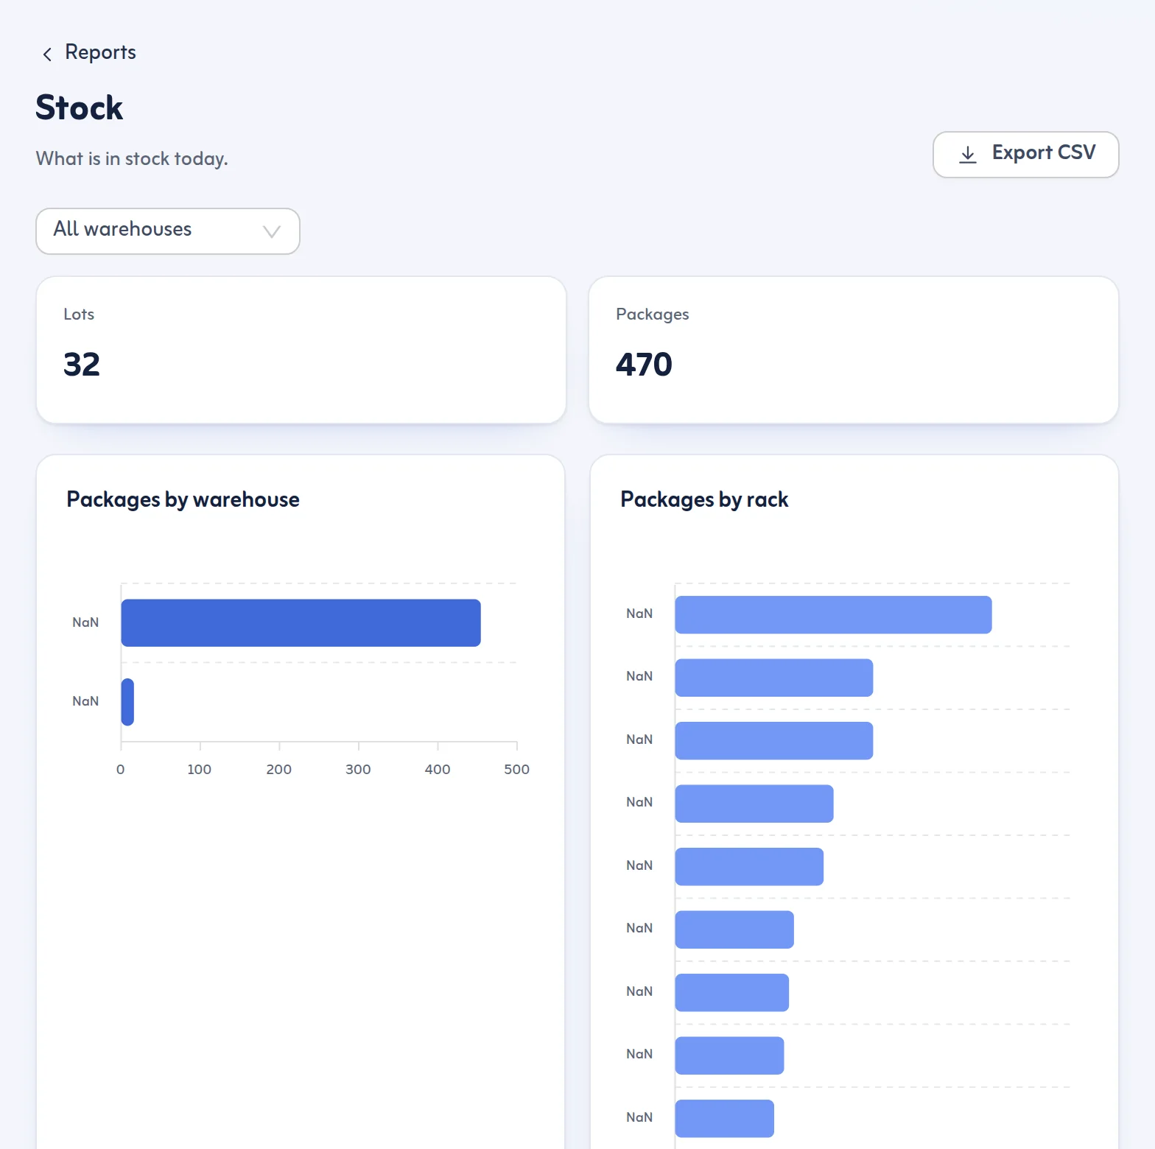The height and width of the screenshot is (1149, 1155).
Task: Export the stock report as CSV
Action: (1025, 155)
